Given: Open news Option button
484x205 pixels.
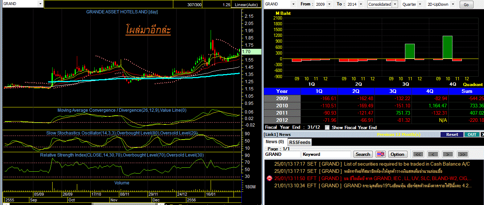Looking at the screenshot, I should pyautogui.click(x=397, y=154).
